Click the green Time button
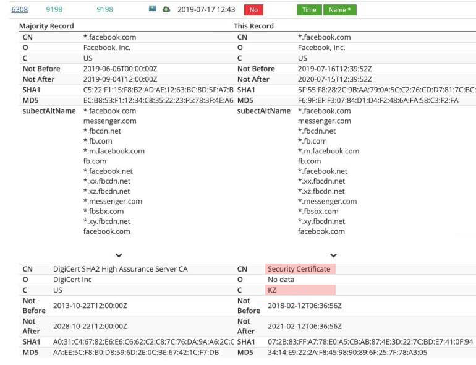 coord(309,10)
